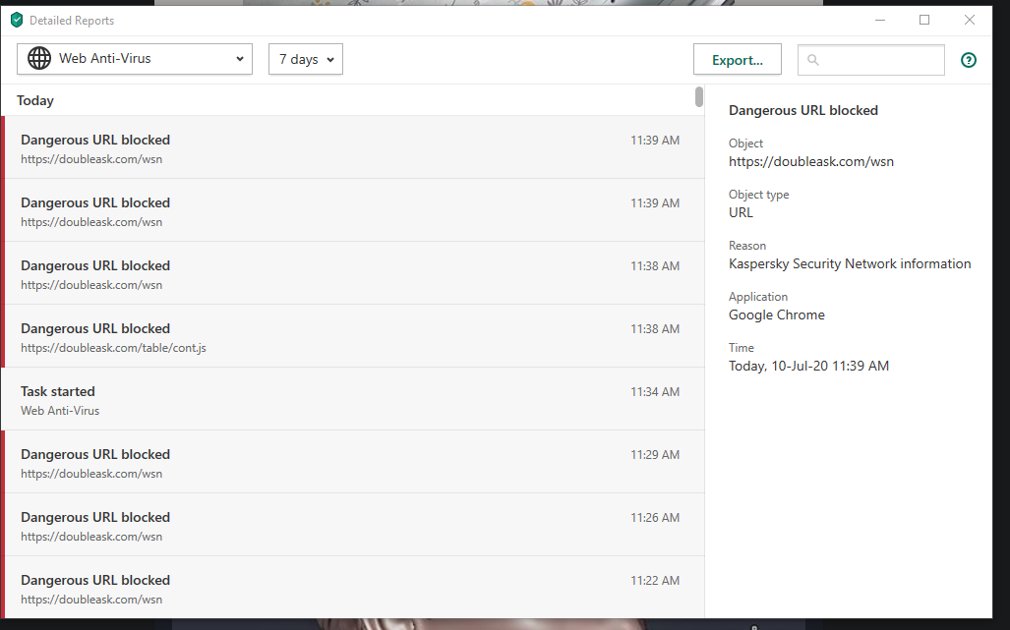Click the Today group header
This screenshot has width=1010, height=630.
[x=35, y=101]
